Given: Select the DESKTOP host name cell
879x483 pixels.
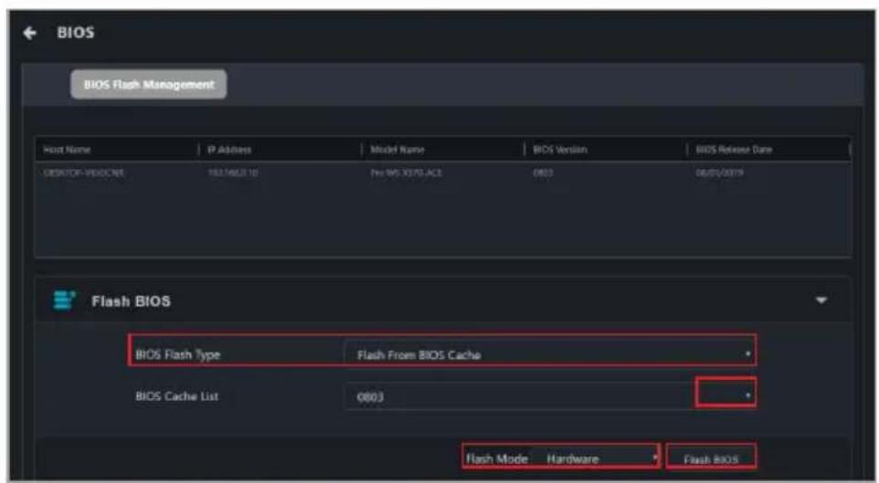Looking at the screenshot, I should [84, 173].
